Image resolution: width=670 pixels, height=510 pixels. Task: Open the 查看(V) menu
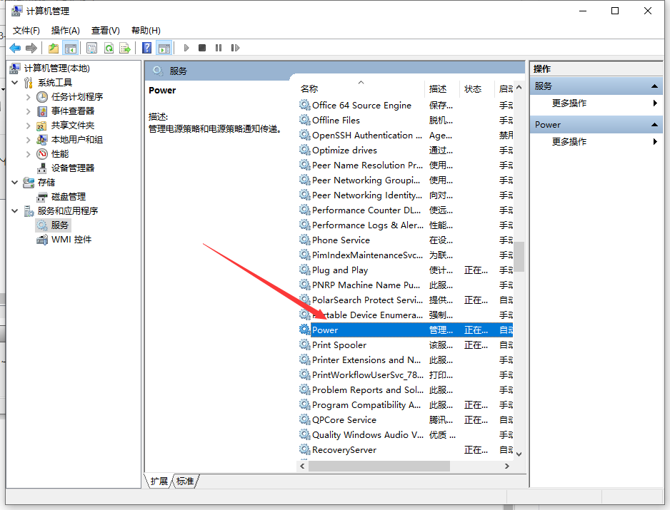106,30
